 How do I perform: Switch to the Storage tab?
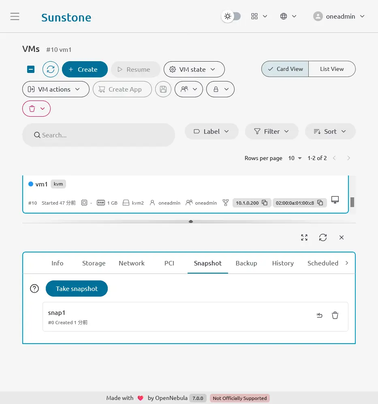(x=94, y=263)
